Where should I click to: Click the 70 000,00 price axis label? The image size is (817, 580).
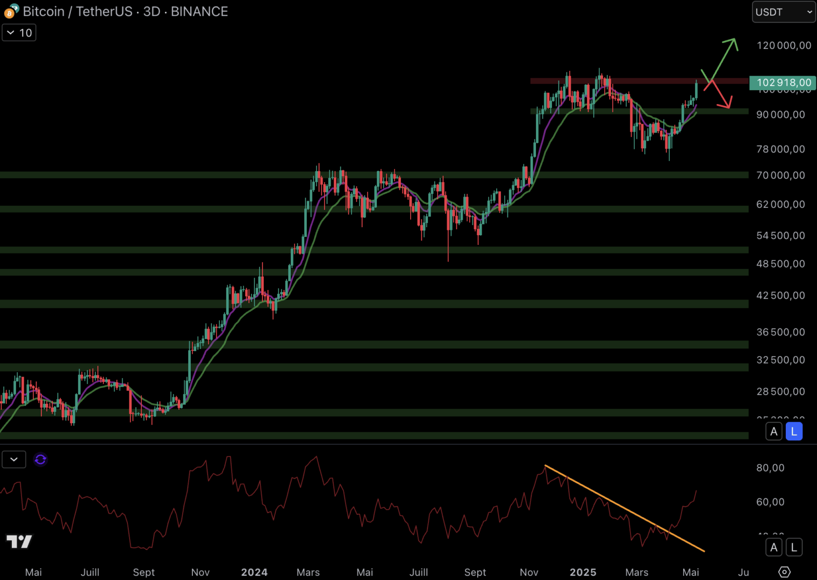(780, 175)
